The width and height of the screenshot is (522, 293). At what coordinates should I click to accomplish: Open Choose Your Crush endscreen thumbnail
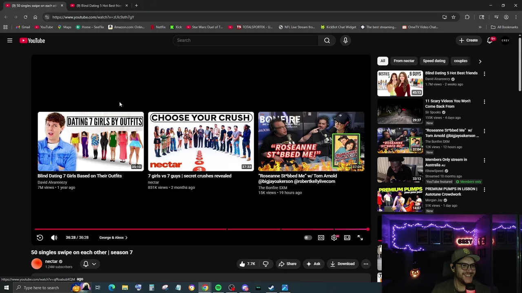click(201, 142)
